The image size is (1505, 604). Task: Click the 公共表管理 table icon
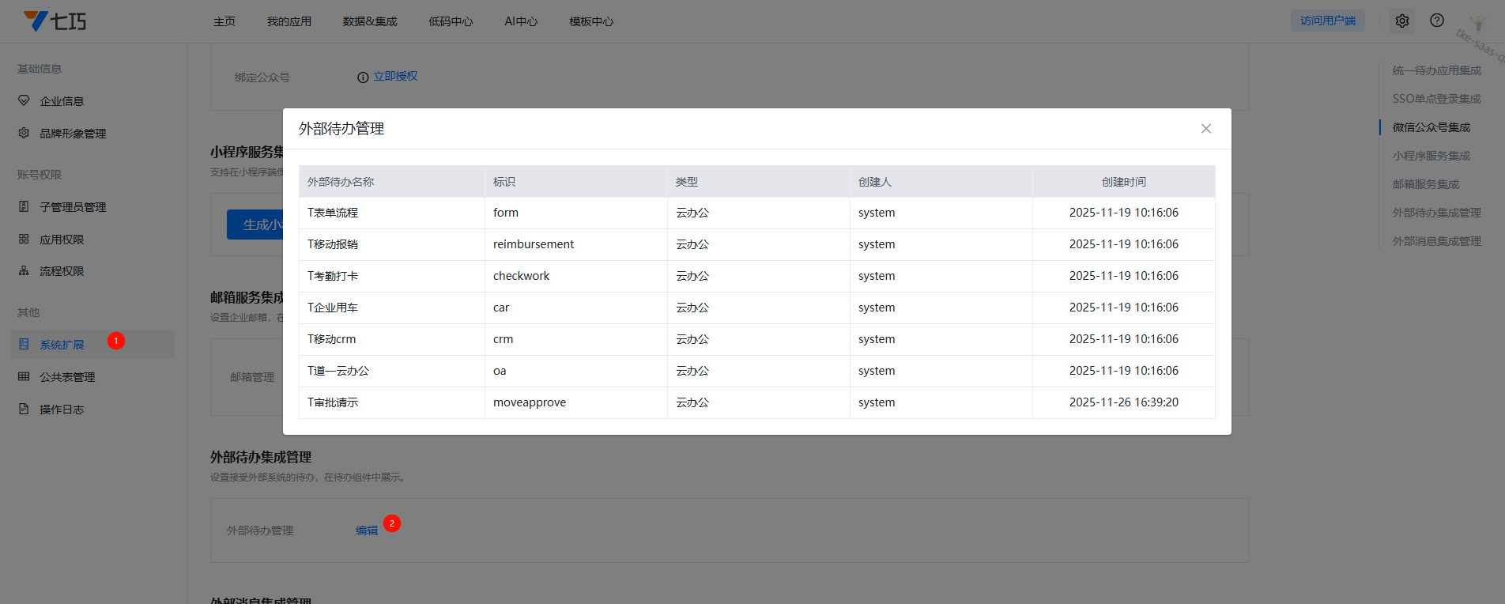(x=24, y=377)
